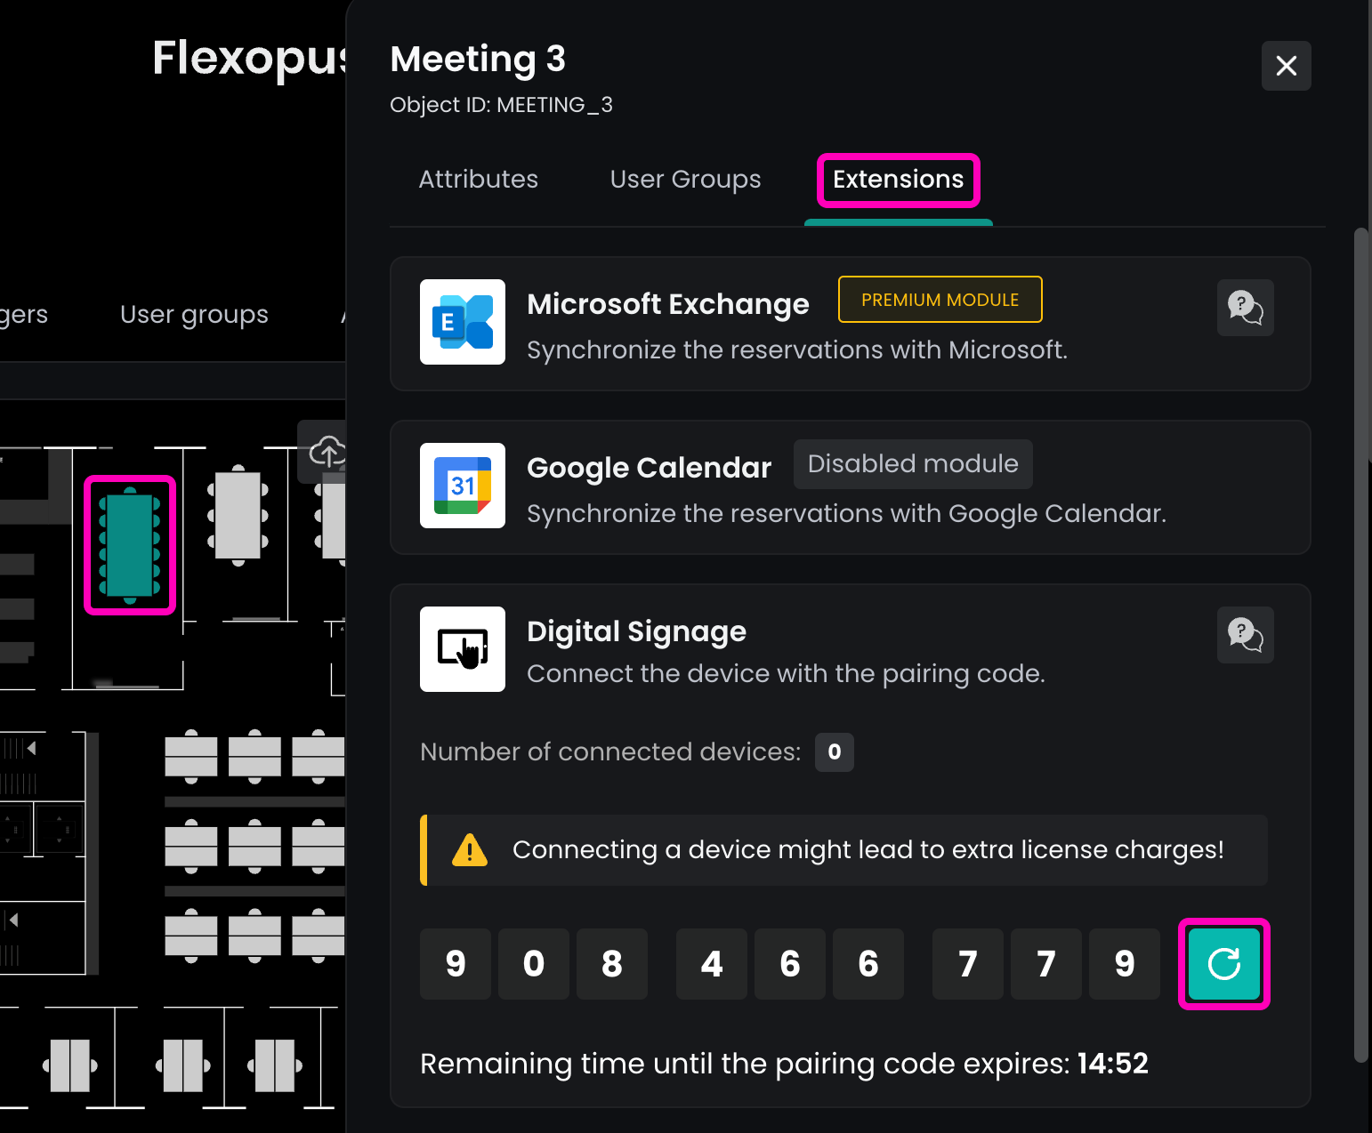Select the white meeting table on floorplan
This screenshot has width=1372, height=1133.
(238, 516)
